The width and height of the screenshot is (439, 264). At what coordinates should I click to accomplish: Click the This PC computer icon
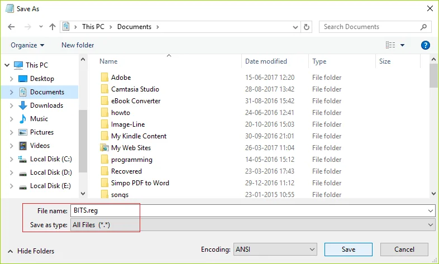[x=18, y=65]
